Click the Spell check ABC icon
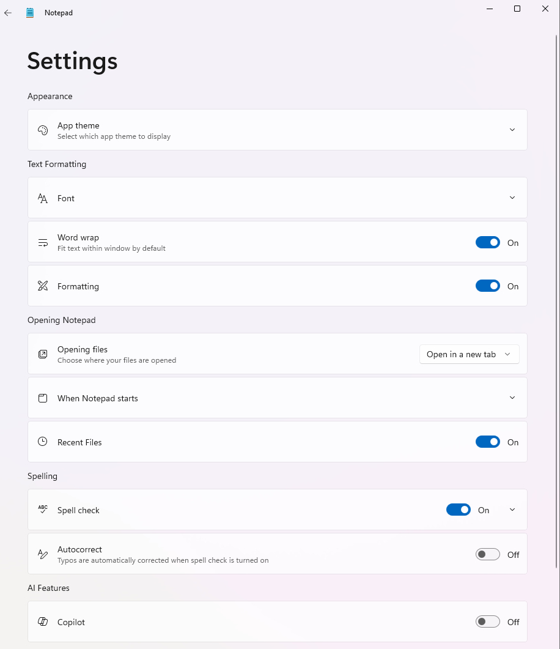This screenshot has width=560, height=649. 43,510
